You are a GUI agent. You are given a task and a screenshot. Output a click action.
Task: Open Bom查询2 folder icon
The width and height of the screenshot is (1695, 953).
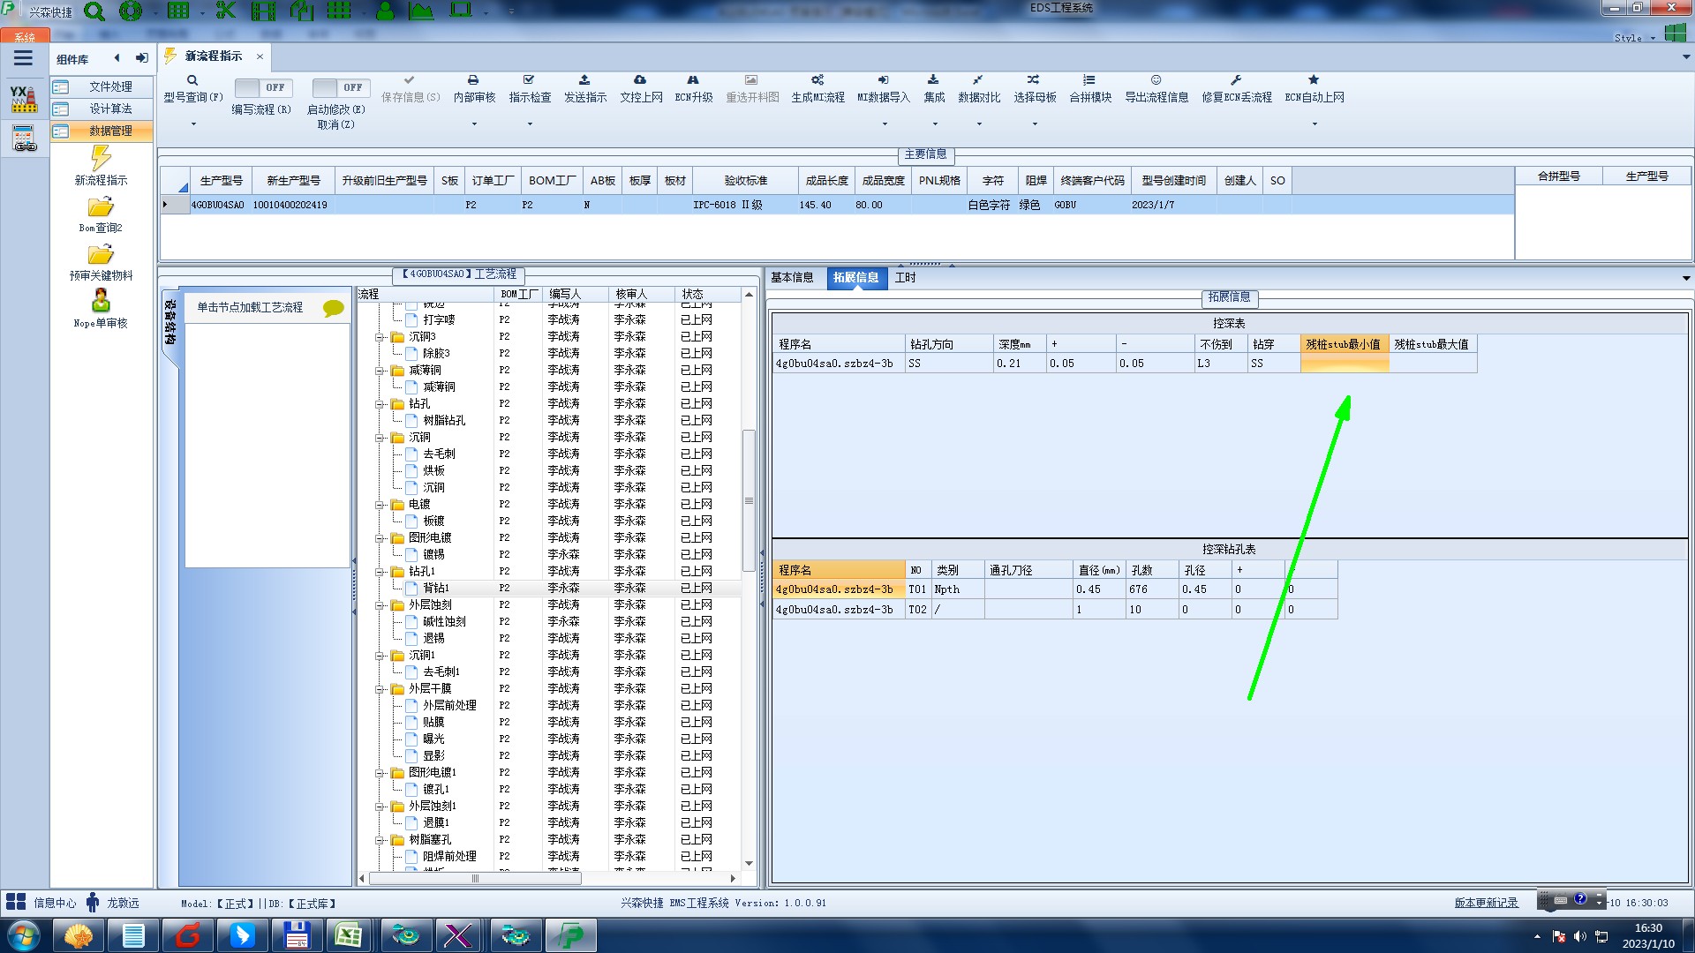point(101,207)
